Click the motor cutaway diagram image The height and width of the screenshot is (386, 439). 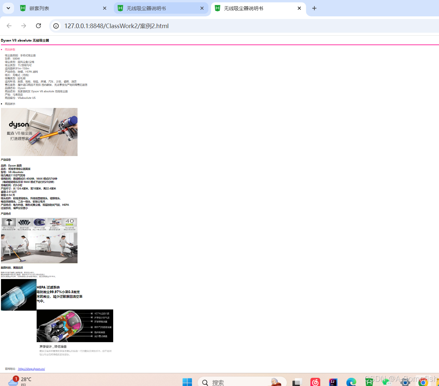click(x=75, y=326)
